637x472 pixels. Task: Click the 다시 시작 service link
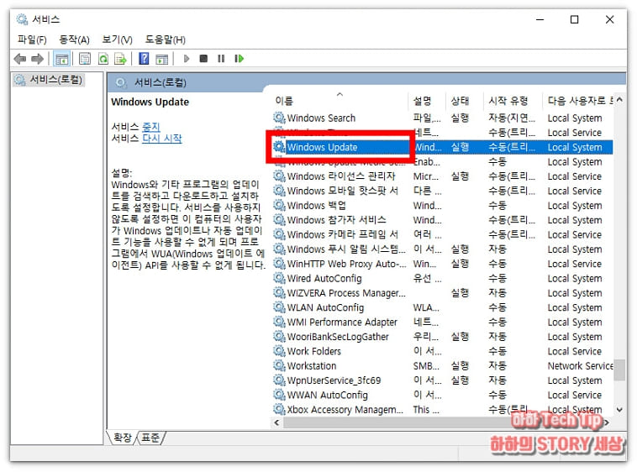pos(161,139)
